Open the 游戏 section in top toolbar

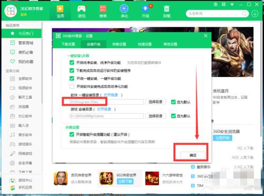(82, 12)
